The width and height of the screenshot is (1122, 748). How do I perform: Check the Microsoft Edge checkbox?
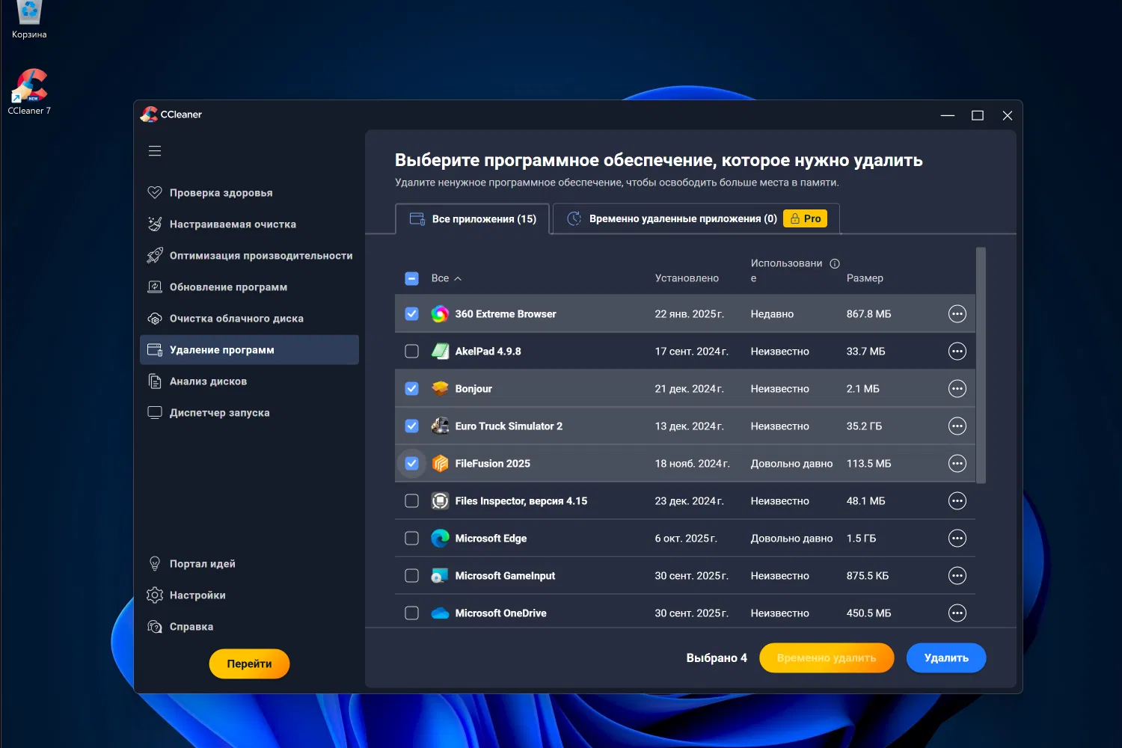click(x=411, y=539)
